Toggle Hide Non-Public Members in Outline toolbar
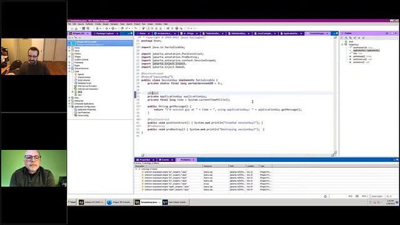Viewport: 400px width, 225px height. (359, 37)
